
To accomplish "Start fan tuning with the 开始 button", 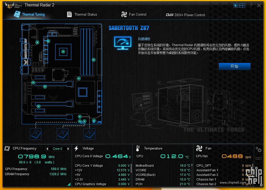I will point(234,66).
